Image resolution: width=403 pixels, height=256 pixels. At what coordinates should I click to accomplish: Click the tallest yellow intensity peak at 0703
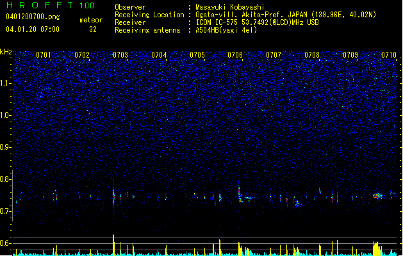click(x=113, y=244)
